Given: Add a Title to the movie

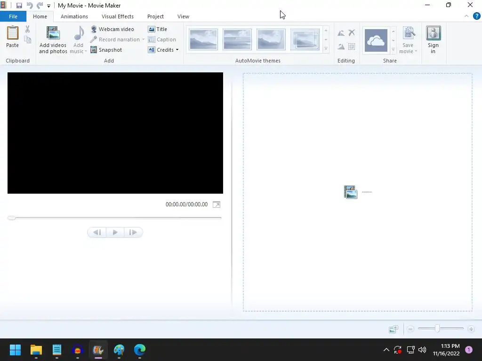Looking at the screenshot, I should (158, 29).
